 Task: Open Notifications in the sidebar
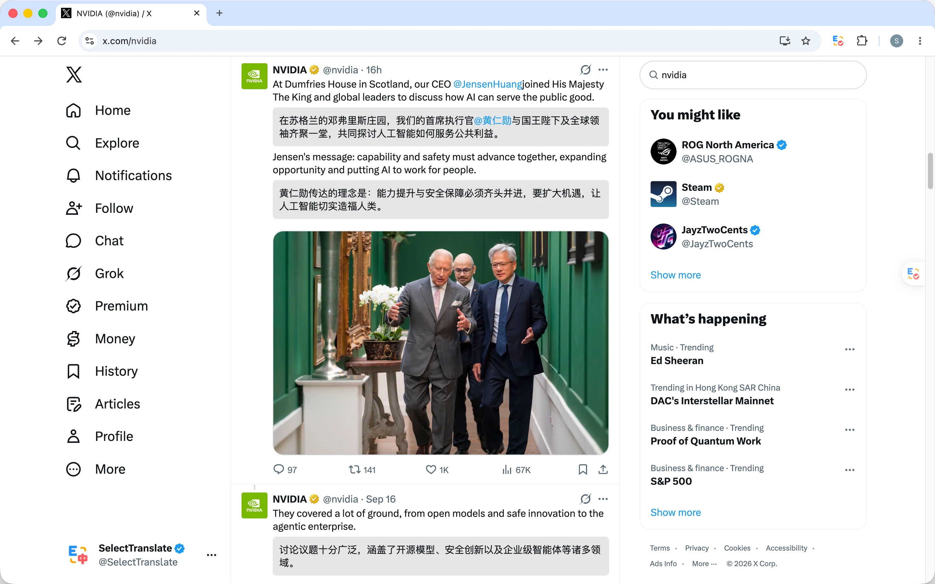coord(118,176)
